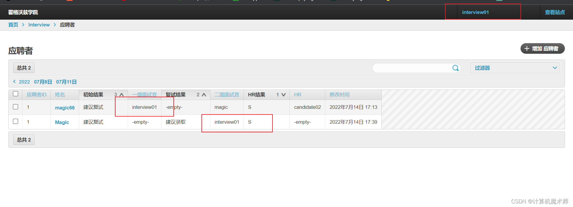Click top 总共 2 count button
573x207 pixels.
pos(24,68)
